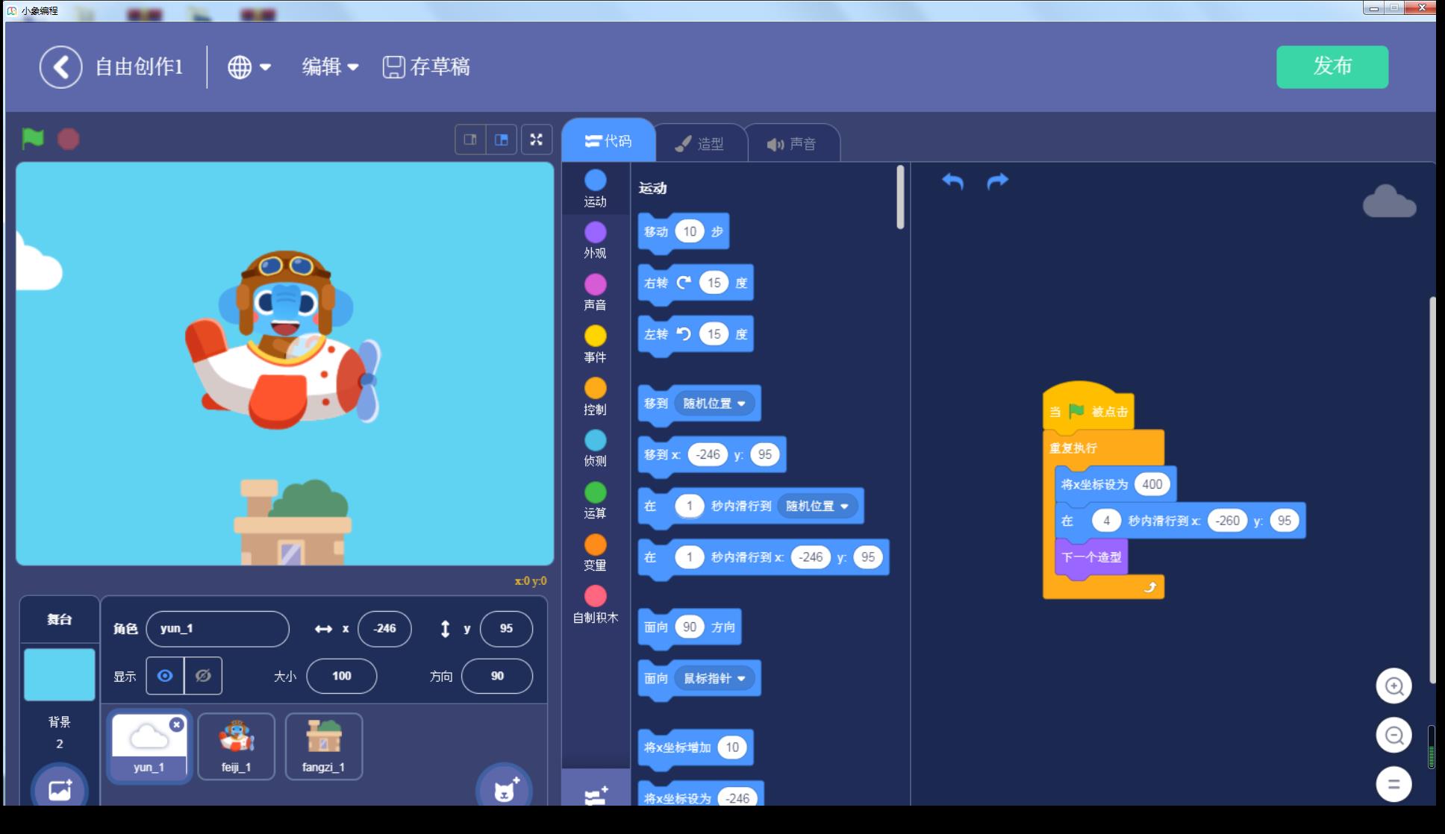Select the 自制积木 block category
Viewport: 1445px width, 834px height.
click(x=595, y=605)
